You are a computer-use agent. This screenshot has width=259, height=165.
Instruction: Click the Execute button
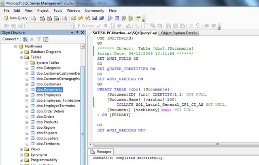click(86, 26)
